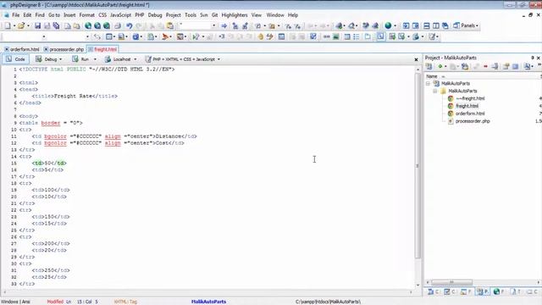The width and height of the screenshot is (542, 305).
Task: Open the File menu
Action: coord(16,15)
